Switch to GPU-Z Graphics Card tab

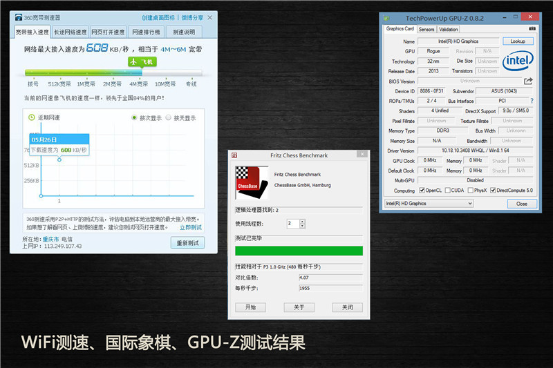[400, 29]
